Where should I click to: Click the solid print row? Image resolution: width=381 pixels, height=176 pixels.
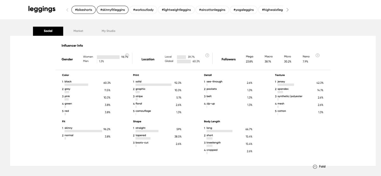pos(157,83)
